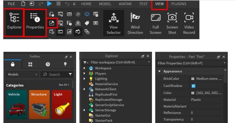This screenshot has width=236, height=123.
Task: Open the Toolbox Creations lightbulb tab
Action: 65,64
